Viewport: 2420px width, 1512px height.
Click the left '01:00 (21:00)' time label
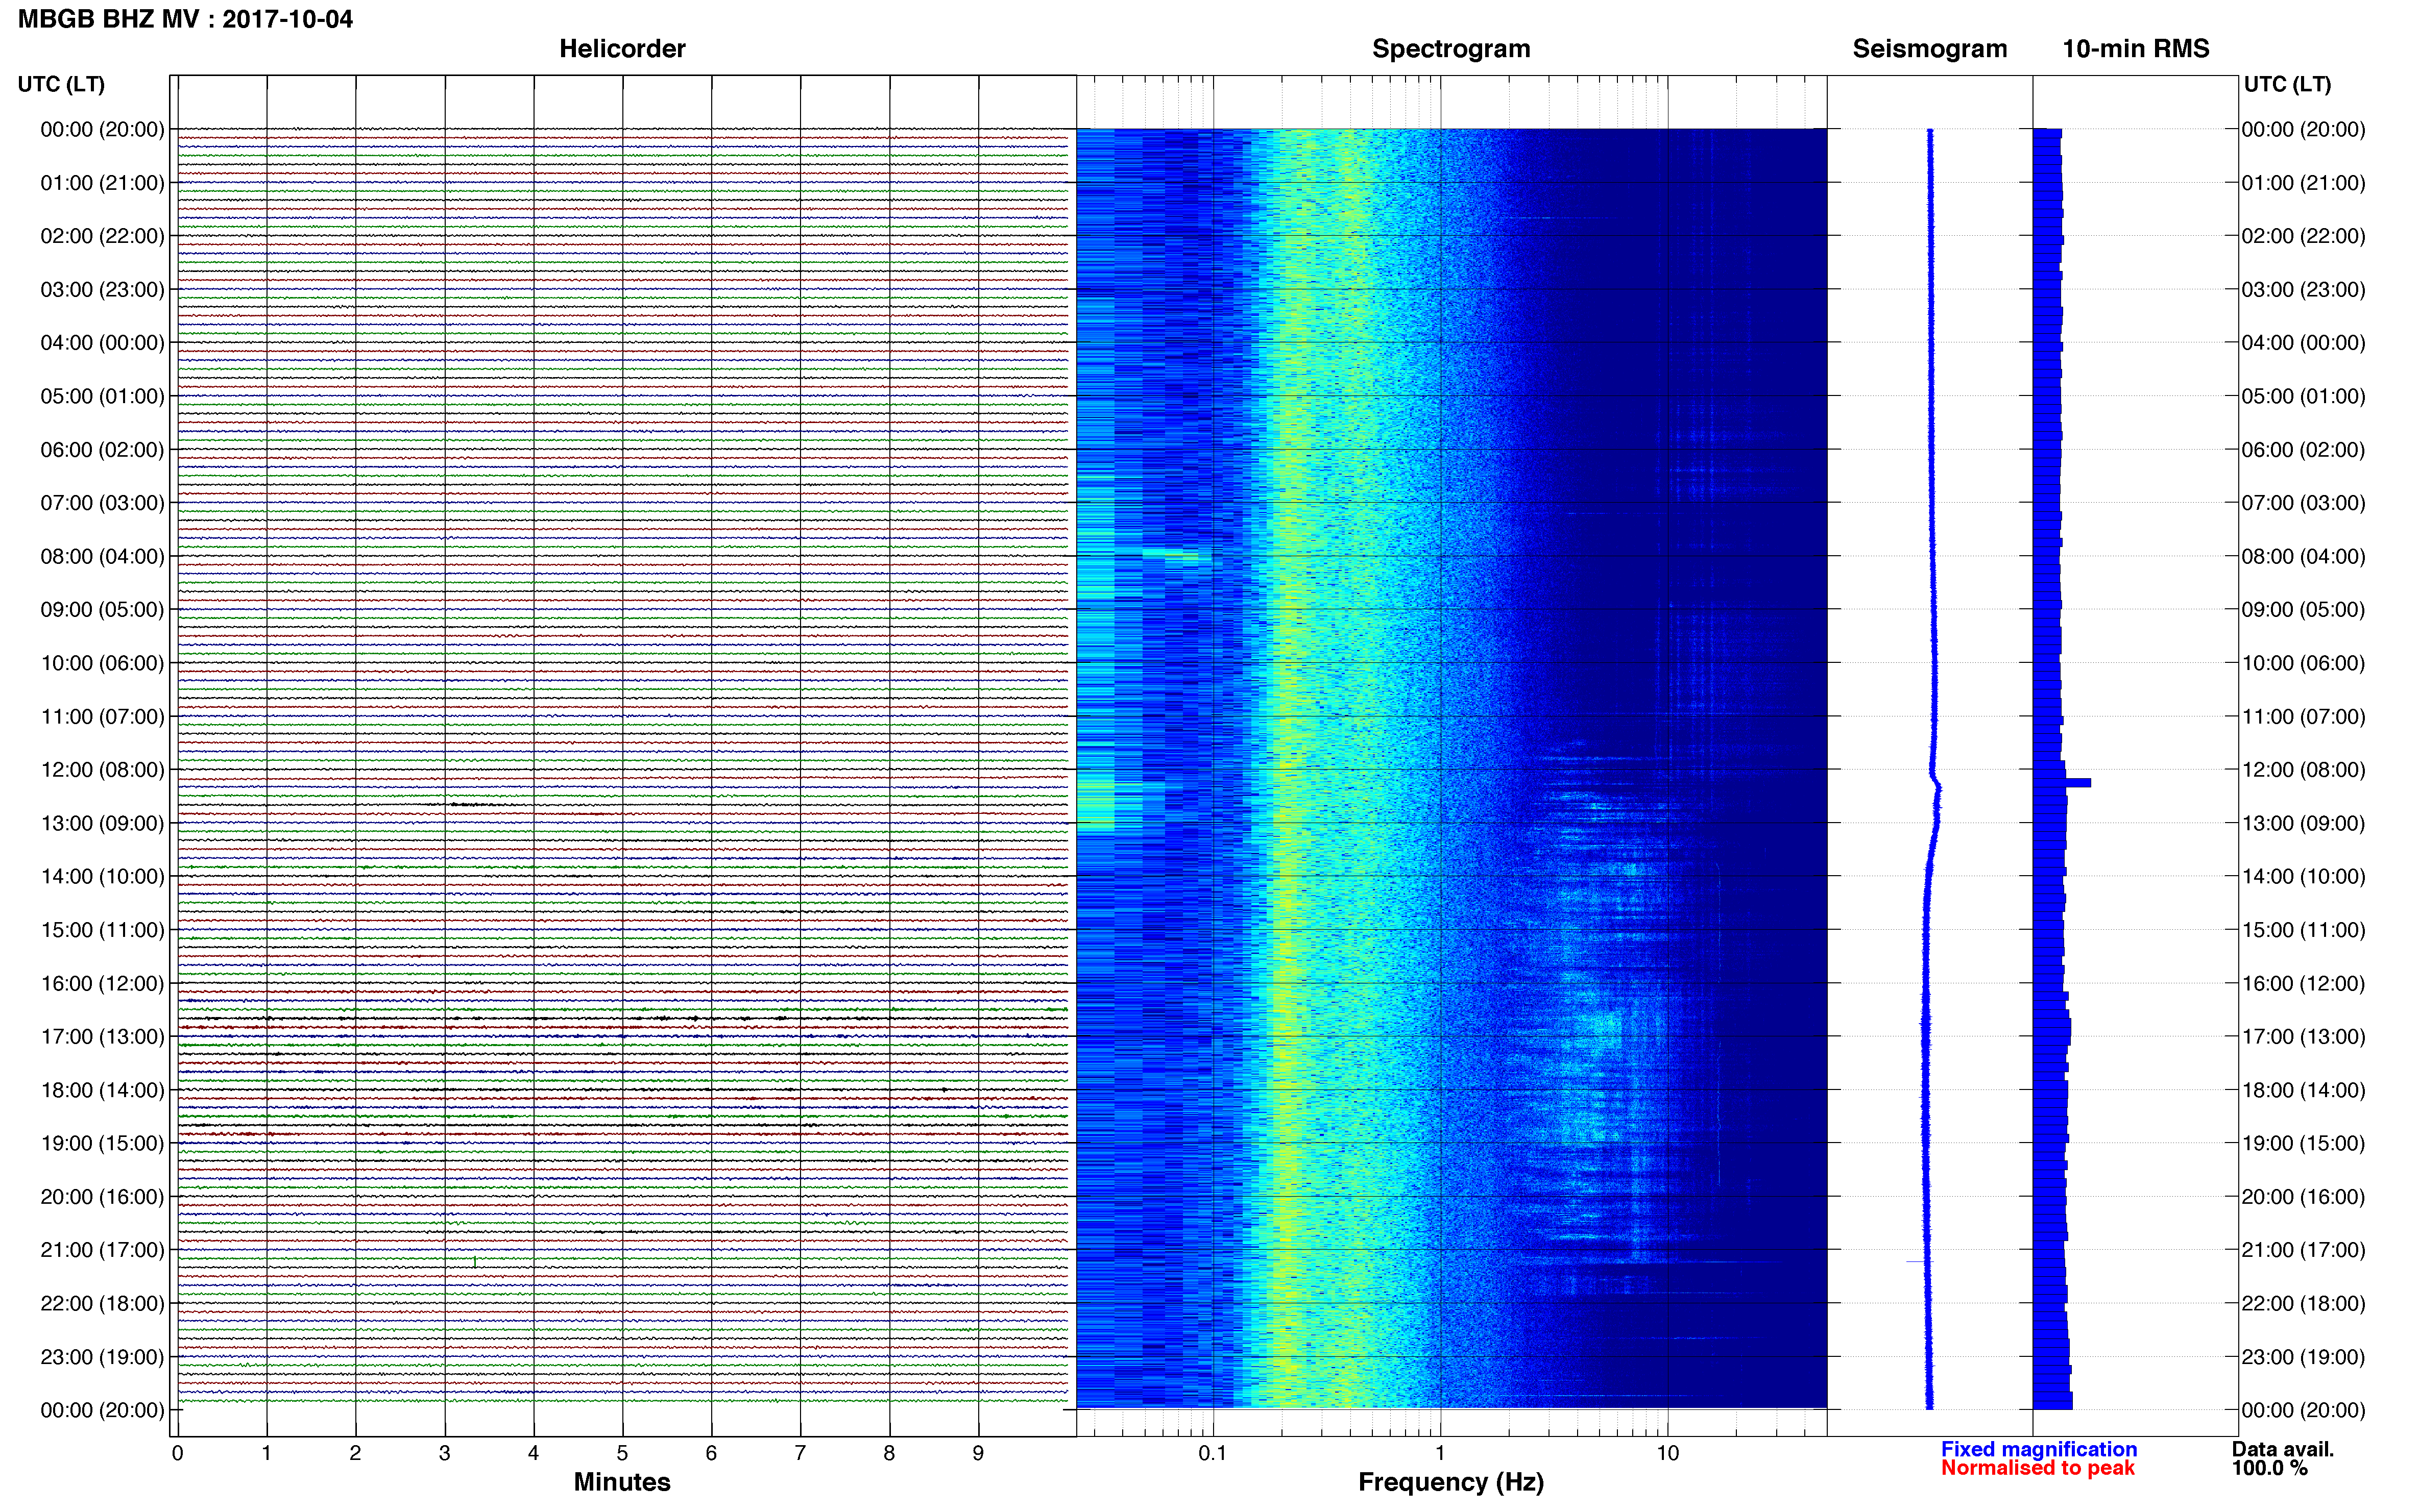coord(102,183)
